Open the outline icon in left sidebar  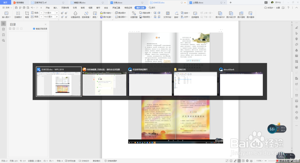(x=3, y=23)
